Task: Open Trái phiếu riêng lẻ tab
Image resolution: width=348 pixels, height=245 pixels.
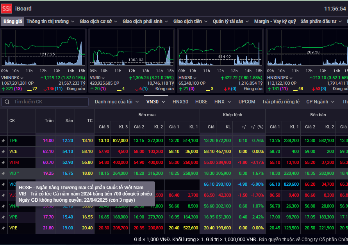Action: [281, 102]
